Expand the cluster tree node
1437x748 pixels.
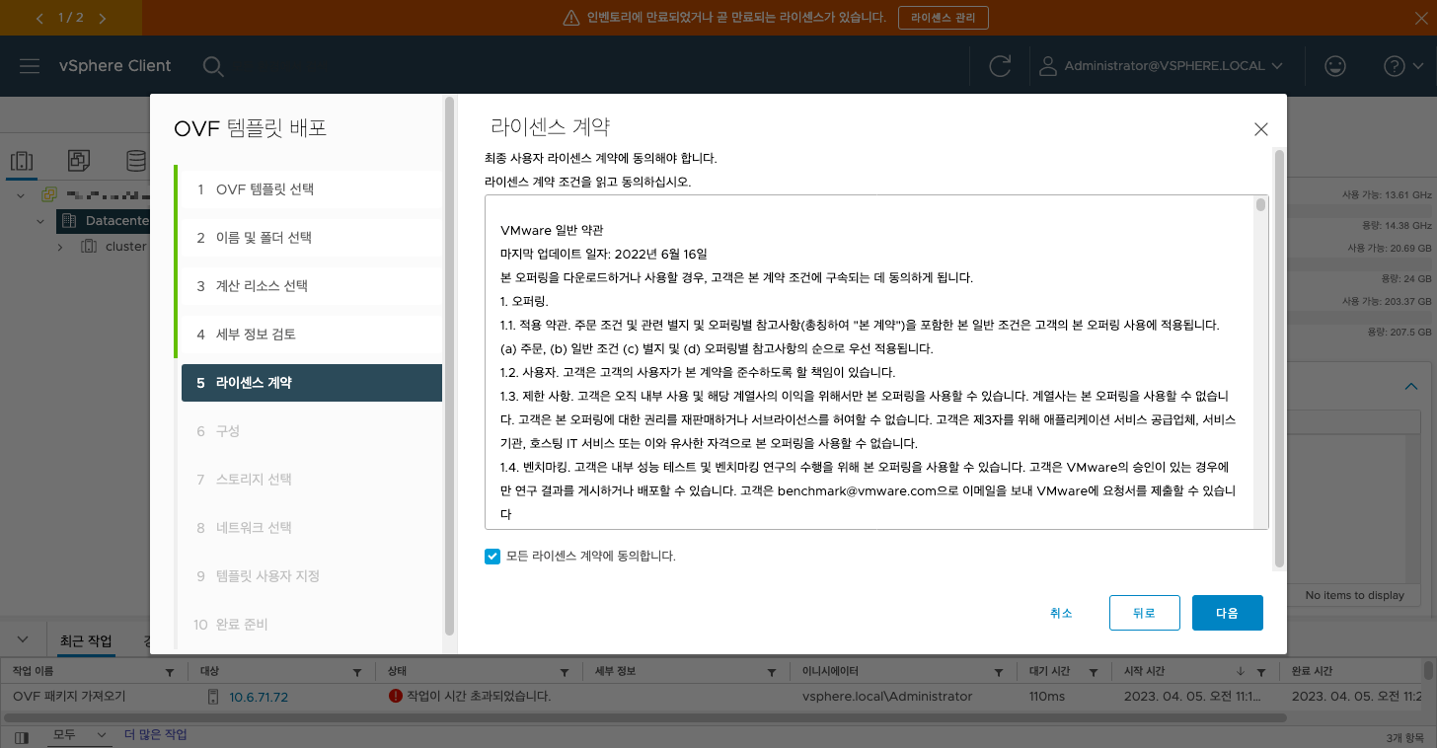click(x=60, y=247)
